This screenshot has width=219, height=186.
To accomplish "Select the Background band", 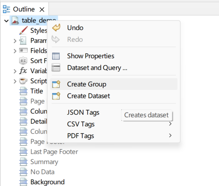I will click(47, 182).
